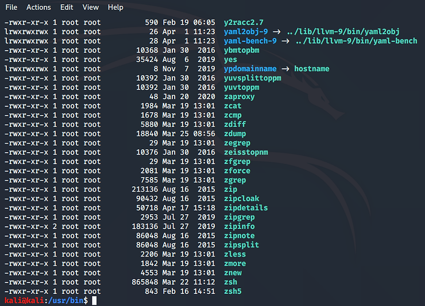425x306 pixels.
Task: Click the zipgrep file name
Action: pos(239,217)
